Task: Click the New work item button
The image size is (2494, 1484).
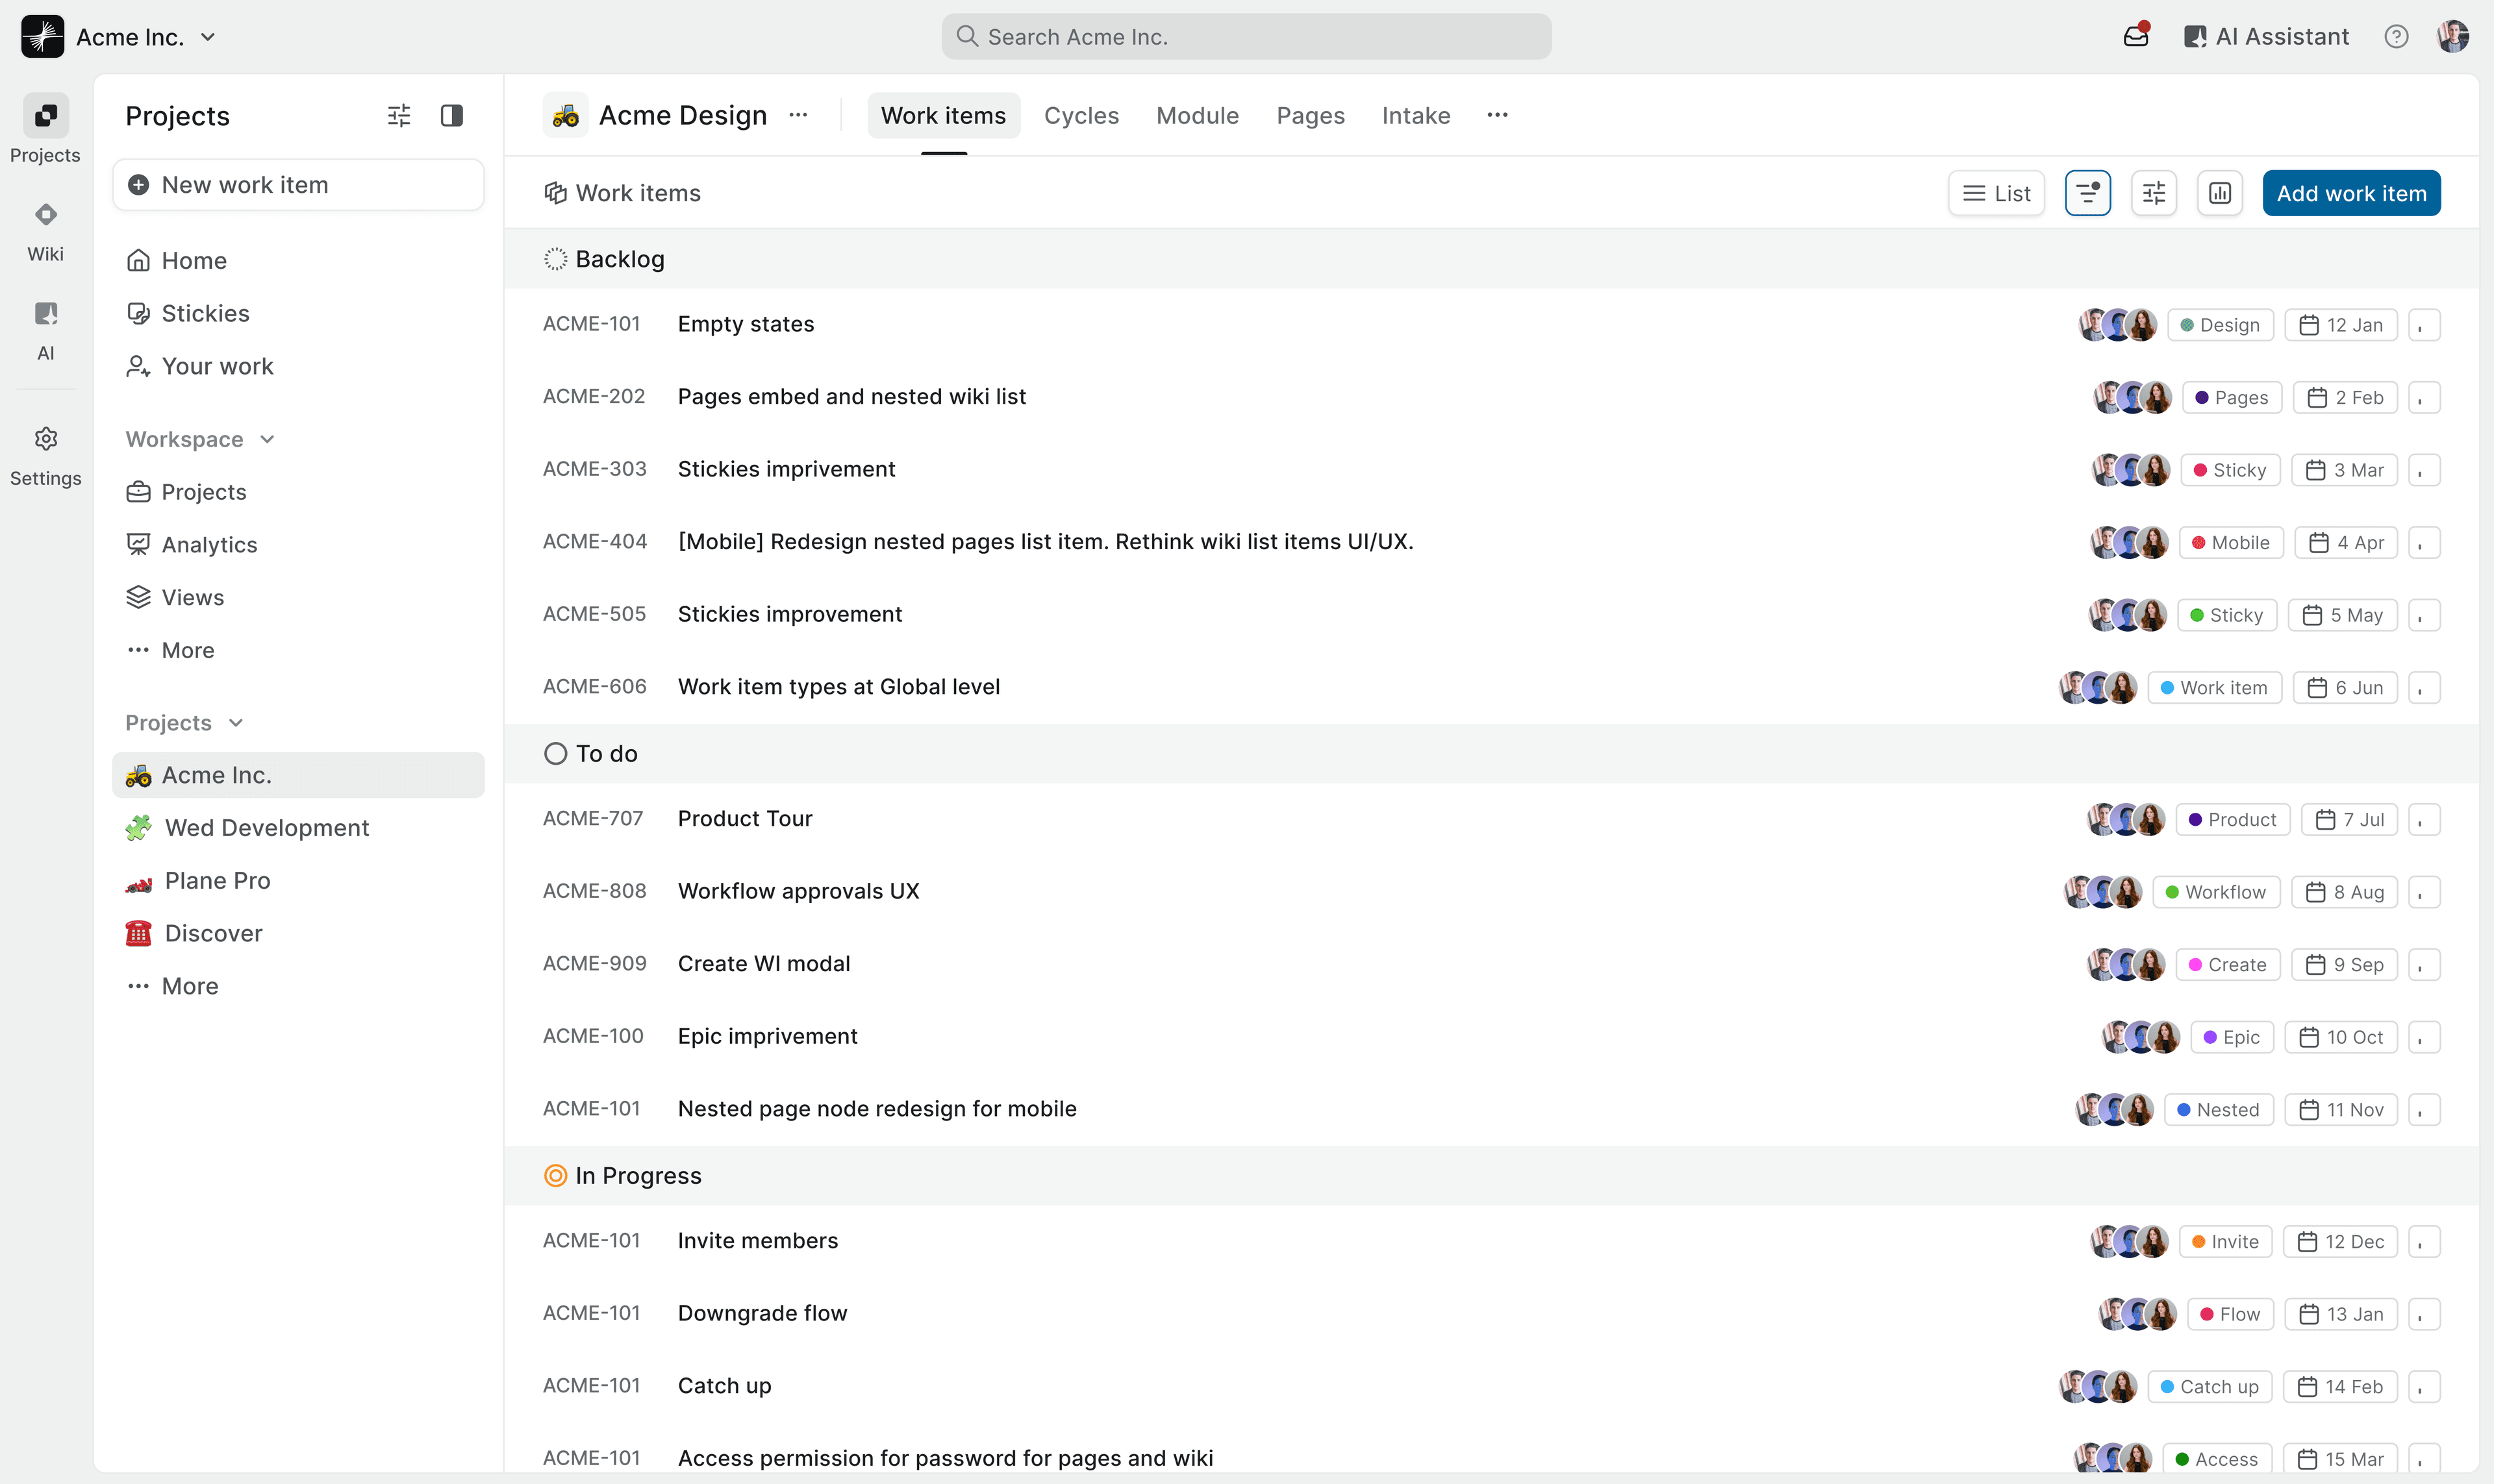Action: pos(297,184)
